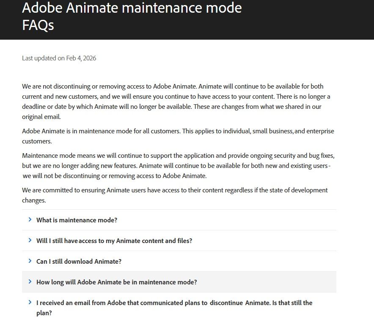Expand the "What is maintenance mode?" question
The width and height of the screenshot is (374, 319).
[x=77, y=220]
